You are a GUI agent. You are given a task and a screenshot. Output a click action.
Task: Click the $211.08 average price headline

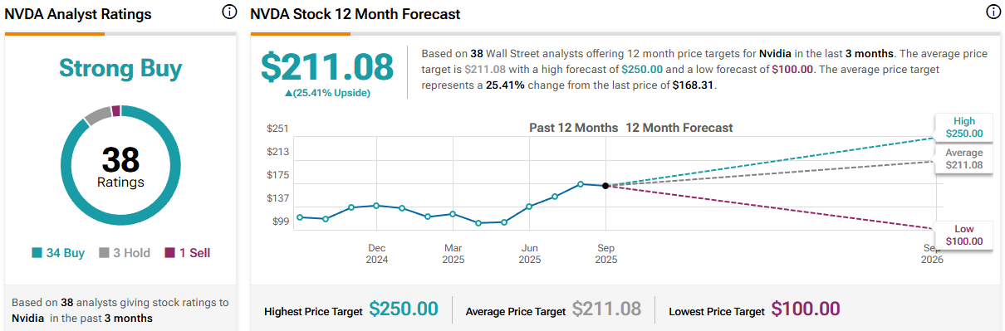click(327, 67)
